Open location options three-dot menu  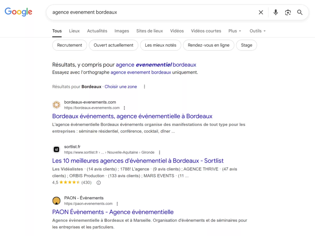[144, 87]
